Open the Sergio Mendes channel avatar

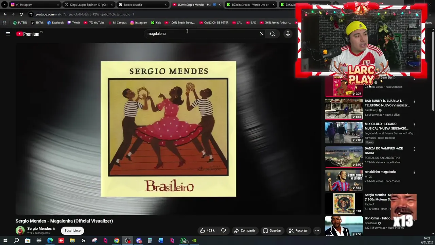(x=20, y=230)
